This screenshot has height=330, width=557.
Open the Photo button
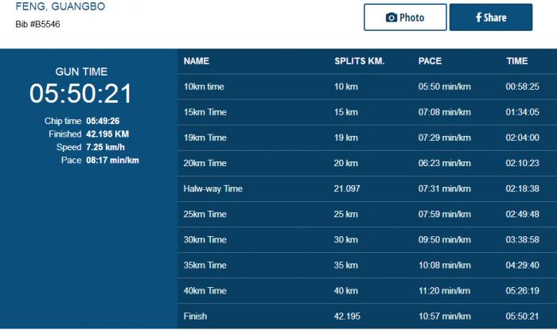click(405, 17)
